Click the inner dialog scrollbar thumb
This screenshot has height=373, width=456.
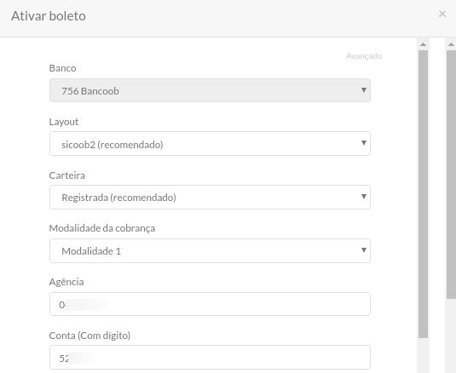point(423,194)
